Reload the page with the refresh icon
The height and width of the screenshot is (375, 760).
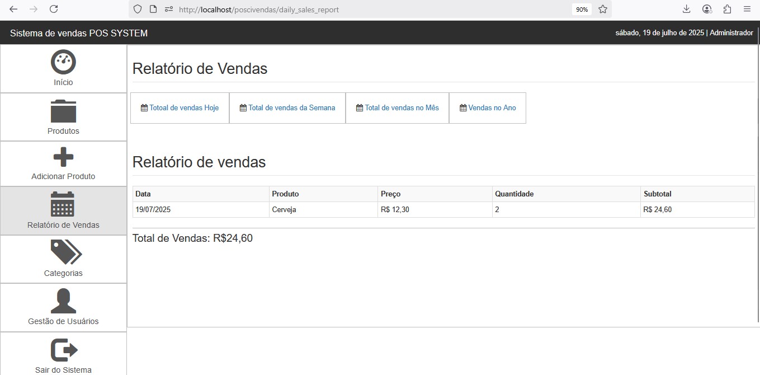coord(53,9)
